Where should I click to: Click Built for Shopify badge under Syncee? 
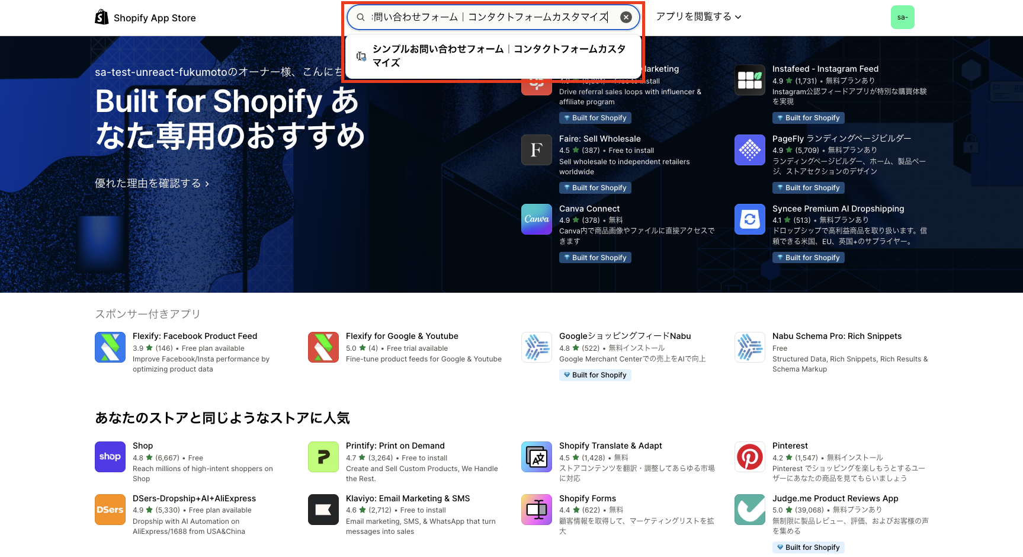[809, 258]
